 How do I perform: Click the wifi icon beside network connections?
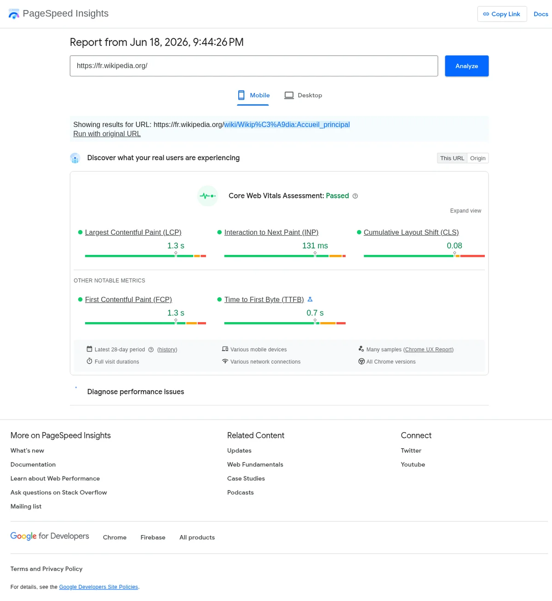pos(225,361)
